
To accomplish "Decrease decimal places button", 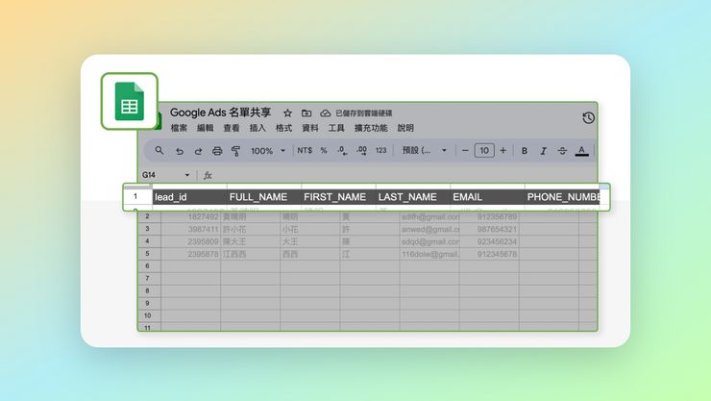I will pyautogui.click(x=342, y=150).
